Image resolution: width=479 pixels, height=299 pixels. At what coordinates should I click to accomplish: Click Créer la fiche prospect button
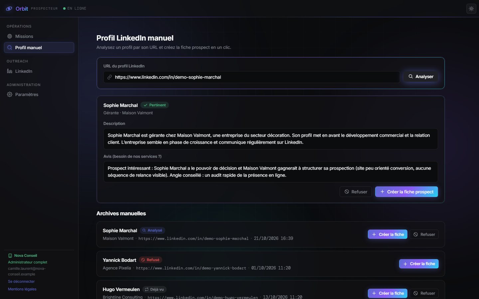click(x=406, y=192)
